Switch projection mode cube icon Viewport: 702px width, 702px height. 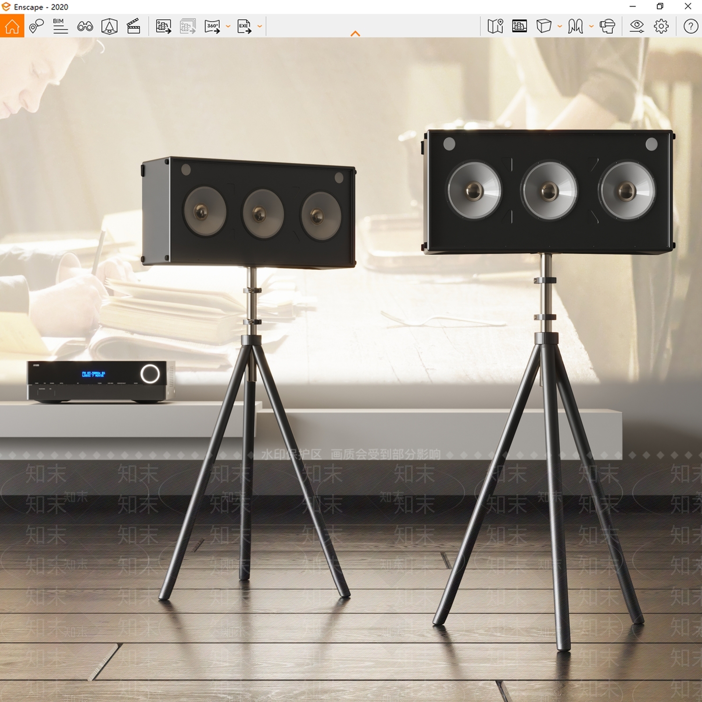click(544, 26)
